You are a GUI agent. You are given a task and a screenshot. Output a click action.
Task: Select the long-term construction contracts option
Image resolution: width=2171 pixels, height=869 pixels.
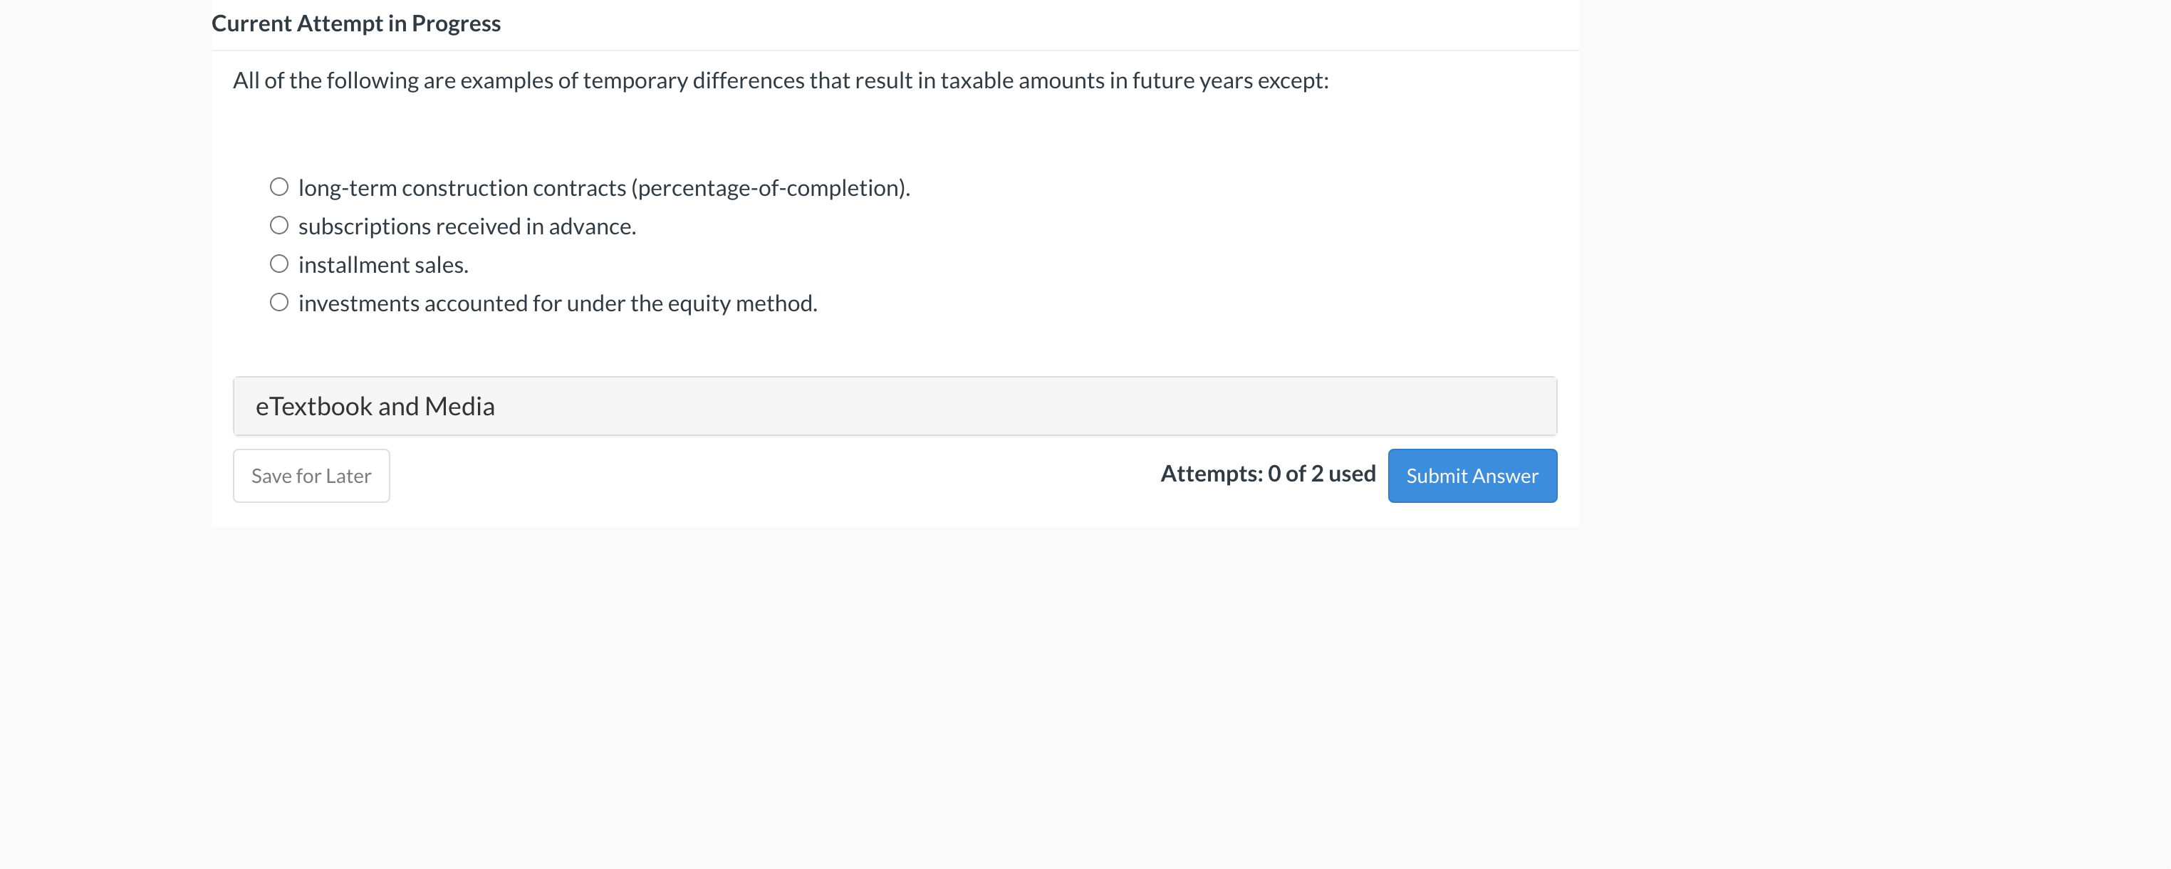(x=279, y=185)
